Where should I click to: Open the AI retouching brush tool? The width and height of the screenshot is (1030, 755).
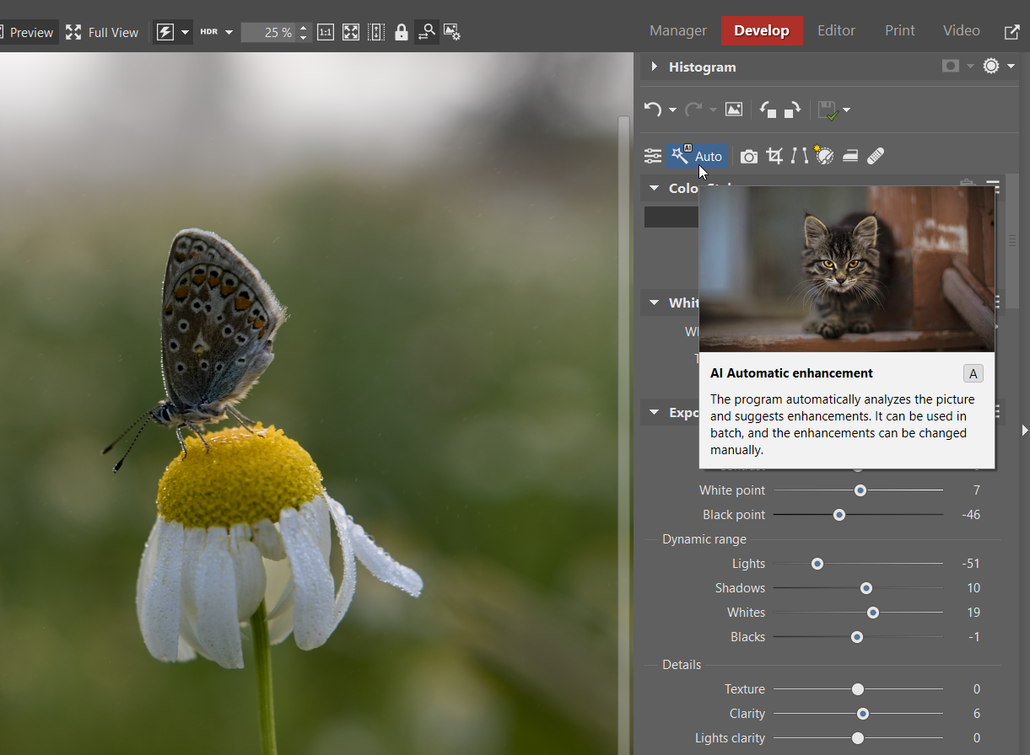(823, 155)
